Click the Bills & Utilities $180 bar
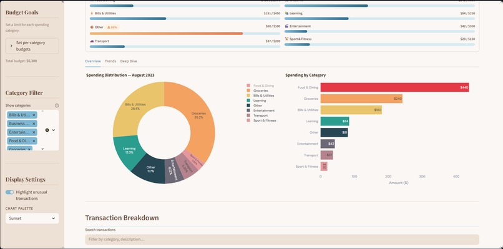This screenshot has width=503, height=249. tap(351, 110)
